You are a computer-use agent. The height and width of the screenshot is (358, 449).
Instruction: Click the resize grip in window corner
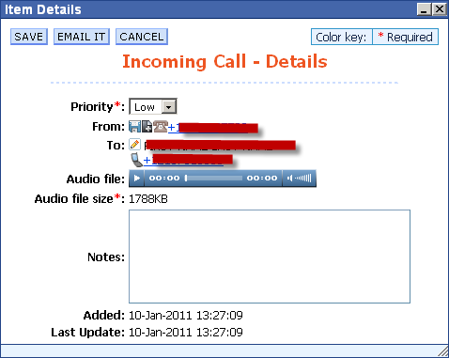click(443, 351)
